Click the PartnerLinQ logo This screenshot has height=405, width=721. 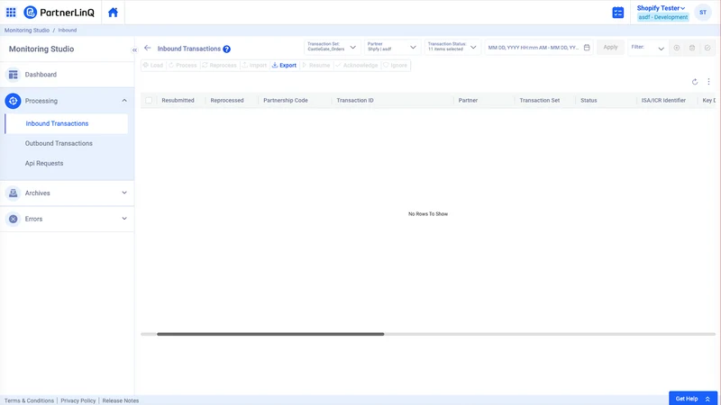[x=59, y=13]
